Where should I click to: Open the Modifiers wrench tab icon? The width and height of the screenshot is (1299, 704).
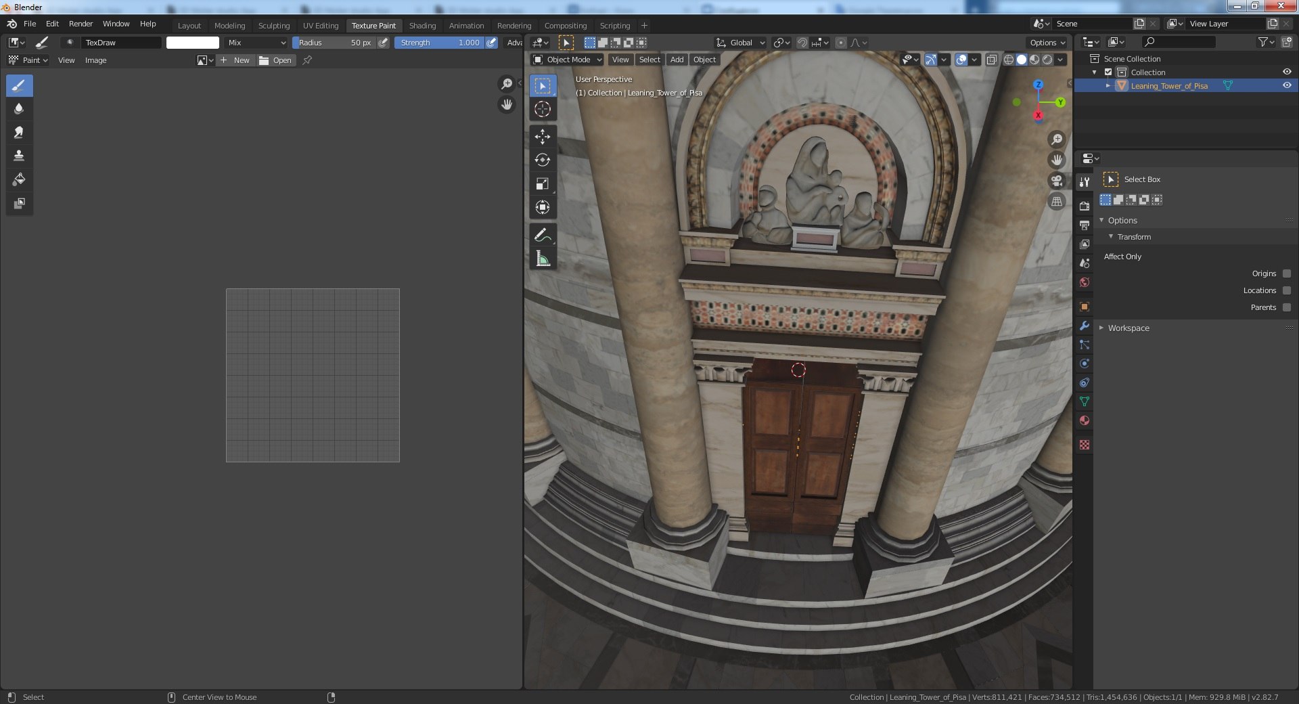tap(1085, 326)
